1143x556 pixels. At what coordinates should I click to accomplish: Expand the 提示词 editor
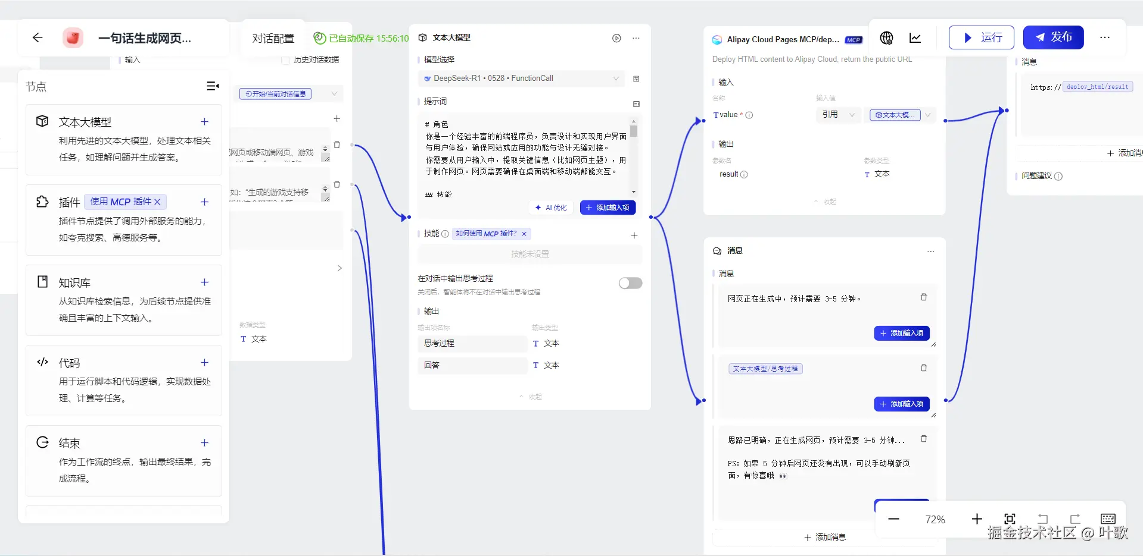click(x=636, y=104)
